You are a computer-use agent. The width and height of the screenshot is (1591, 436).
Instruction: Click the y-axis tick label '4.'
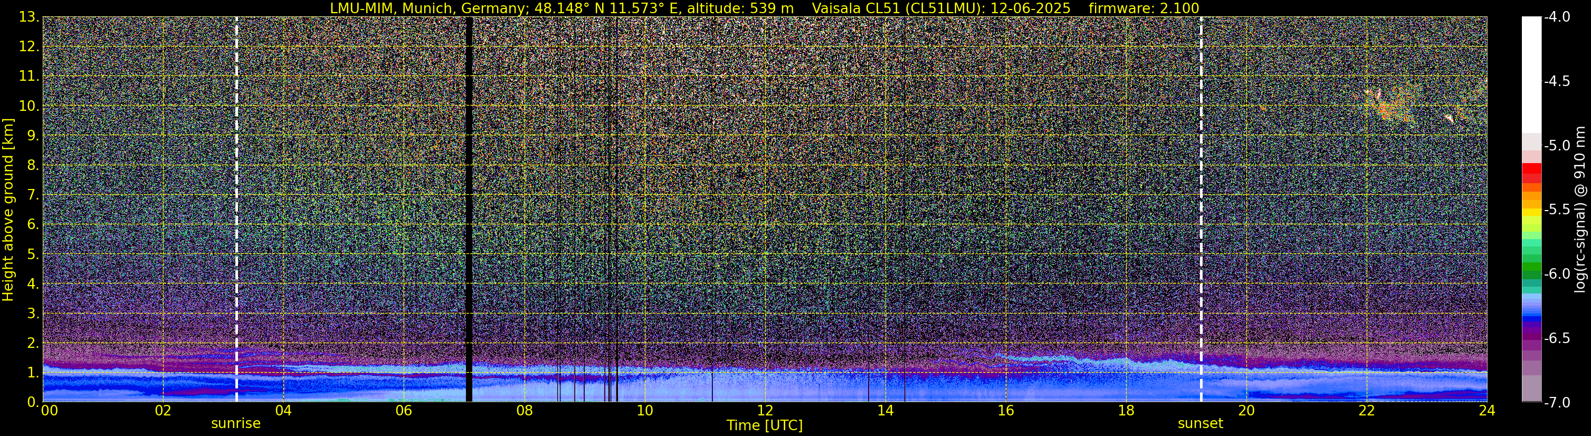(33, 283)
